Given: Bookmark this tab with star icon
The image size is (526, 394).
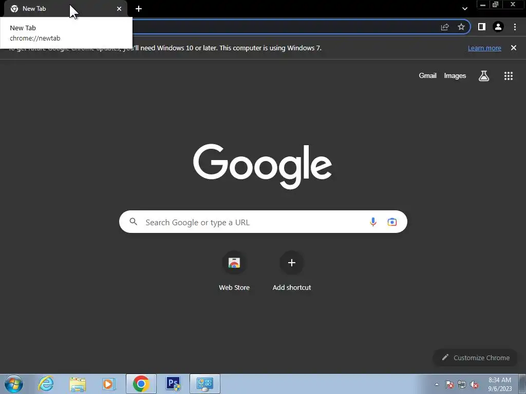Looking at the screenshot, I should [461, 27].
